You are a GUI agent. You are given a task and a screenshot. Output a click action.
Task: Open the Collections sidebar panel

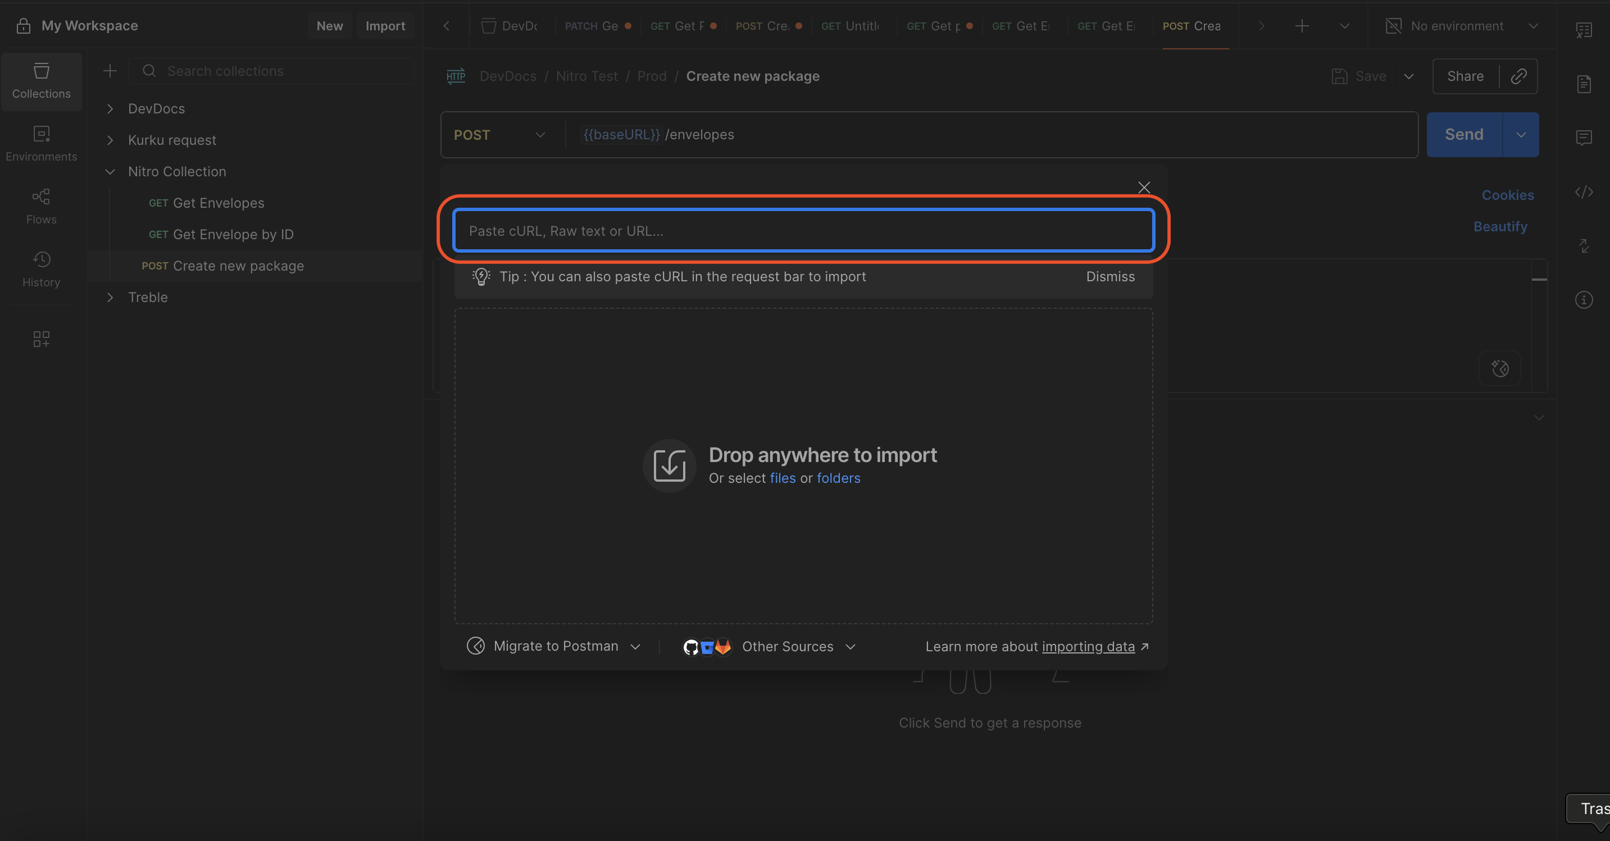click(41, 81)
